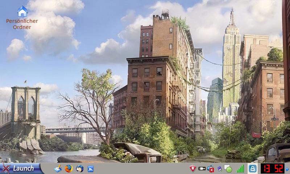Open the purple eraser tray icon

click(x=219, y=169)
